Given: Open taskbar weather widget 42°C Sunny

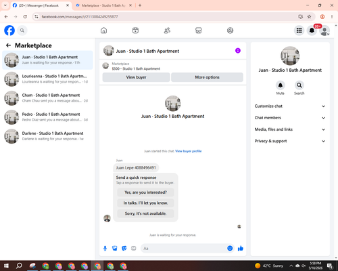Looking at the screenshot, I should [269, 266].
